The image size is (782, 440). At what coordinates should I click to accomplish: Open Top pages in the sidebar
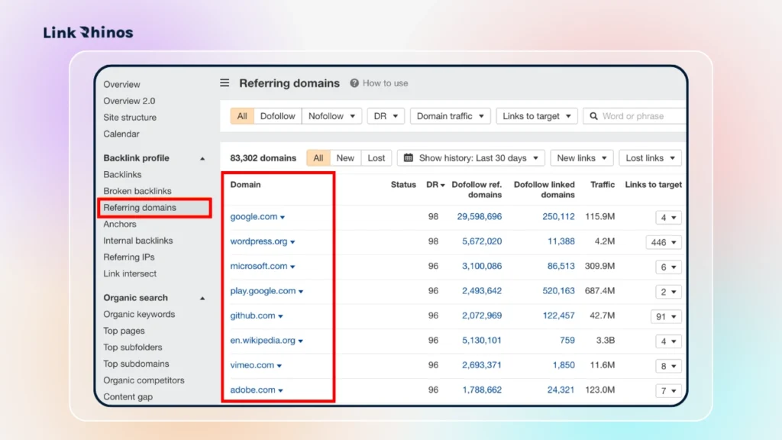[124, 331]
